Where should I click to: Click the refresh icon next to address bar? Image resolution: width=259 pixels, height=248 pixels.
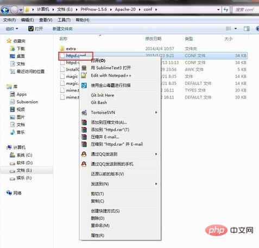pos(226,9)
